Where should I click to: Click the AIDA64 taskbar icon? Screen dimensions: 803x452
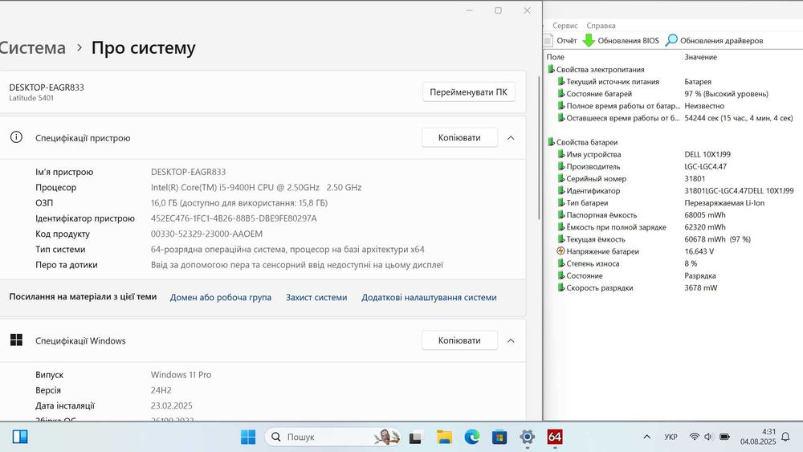pyautogui.click(x=555, y=437)
